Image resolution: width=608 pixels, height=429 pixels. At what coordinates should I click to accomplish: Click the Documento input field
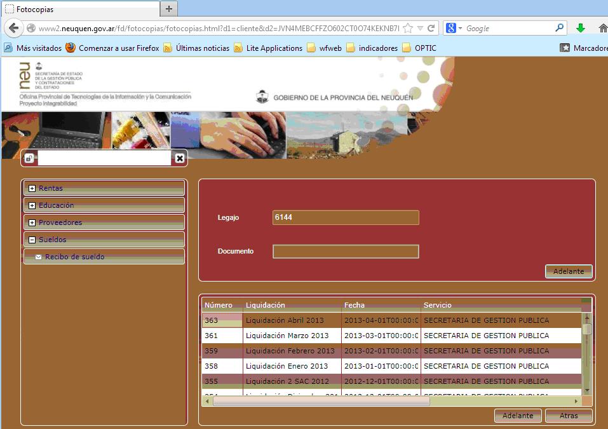pos(346,252)
